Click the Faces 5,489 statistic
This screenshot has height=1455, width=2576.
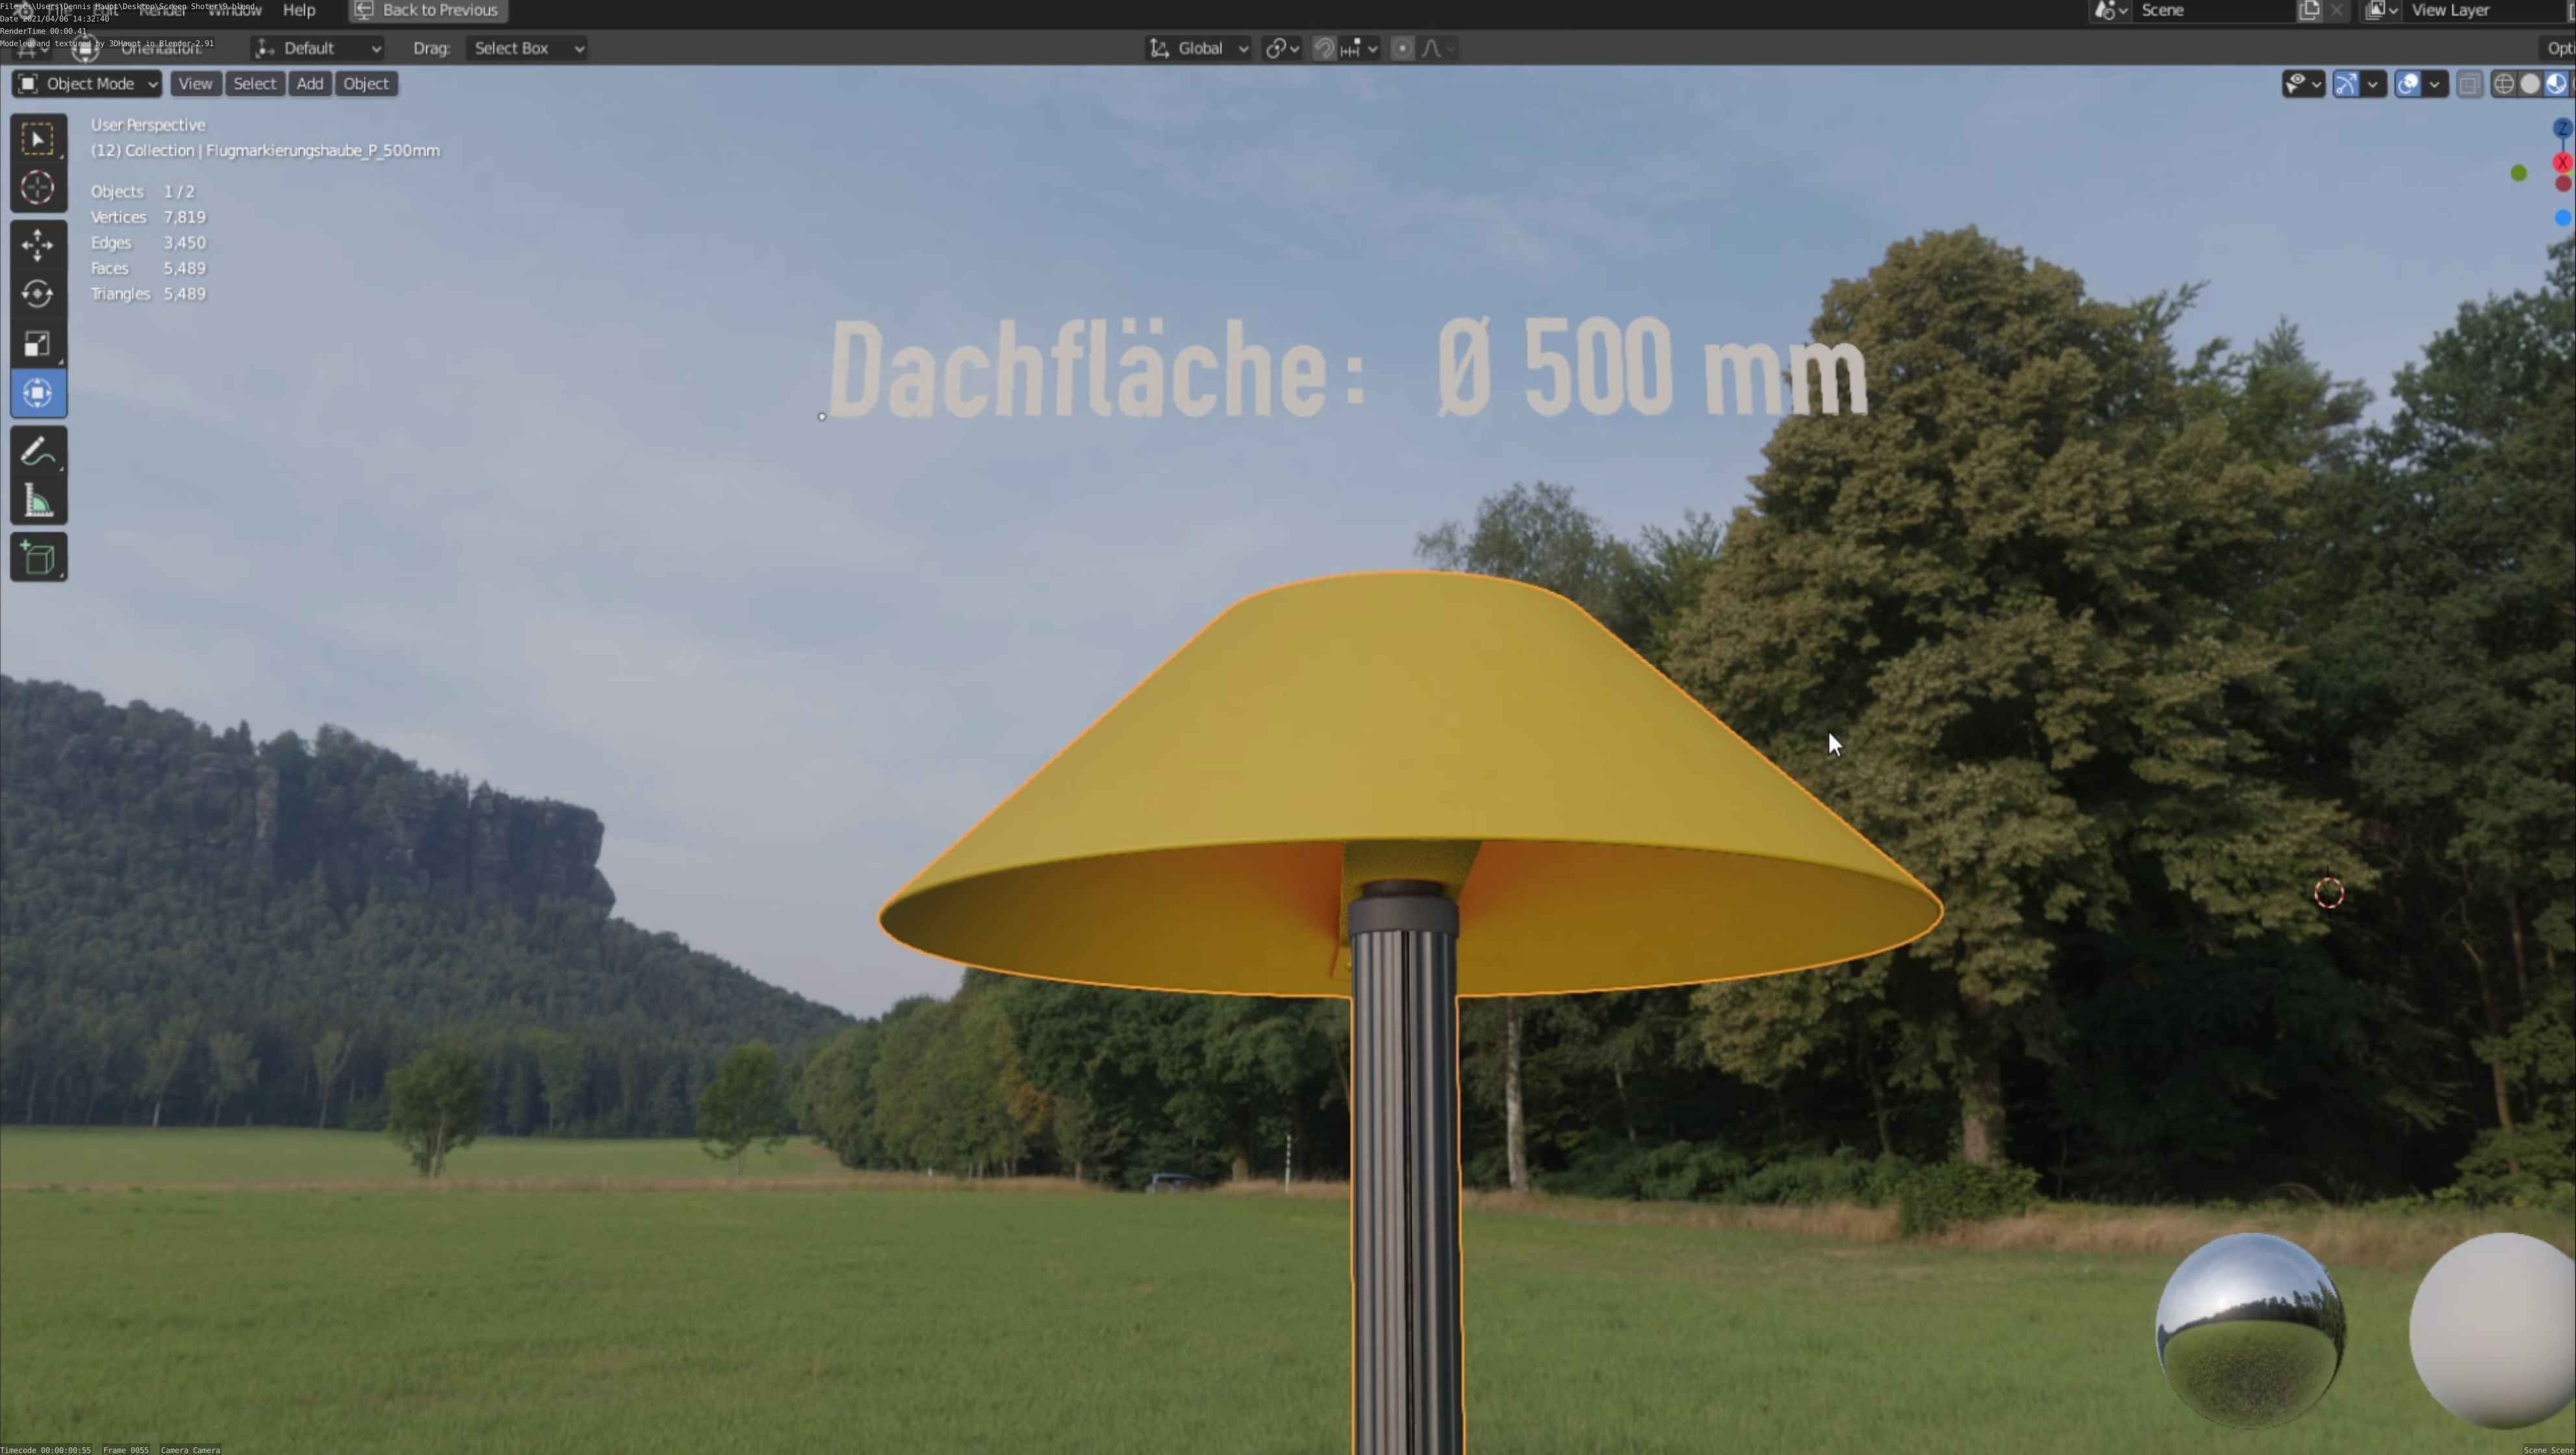tap(148, 268)
